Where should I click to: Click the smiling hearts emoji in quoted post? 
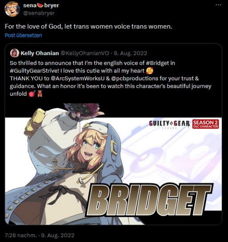tap(149, 71)
